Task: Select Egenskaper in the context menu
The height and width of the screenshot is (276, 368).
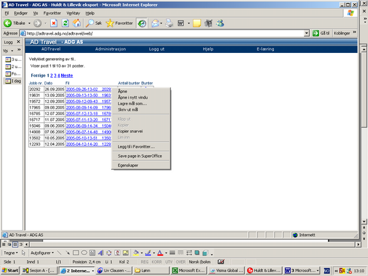Action: [141, 165]
